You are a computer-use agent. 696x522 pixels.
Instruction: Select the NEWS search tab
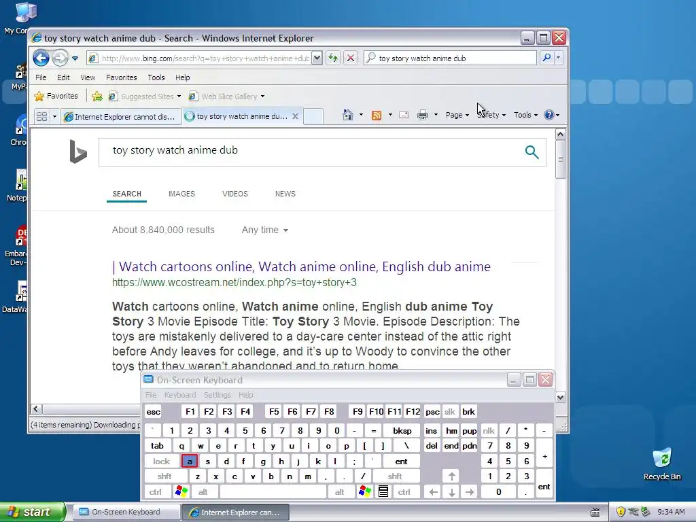pos(285,194)
